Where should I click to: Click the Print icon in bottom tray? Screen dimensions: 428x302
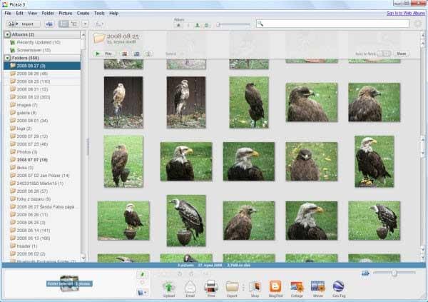210,288
